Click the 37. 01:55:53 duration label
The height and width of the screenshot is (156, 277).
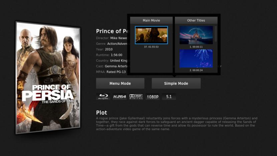(151, 47)
